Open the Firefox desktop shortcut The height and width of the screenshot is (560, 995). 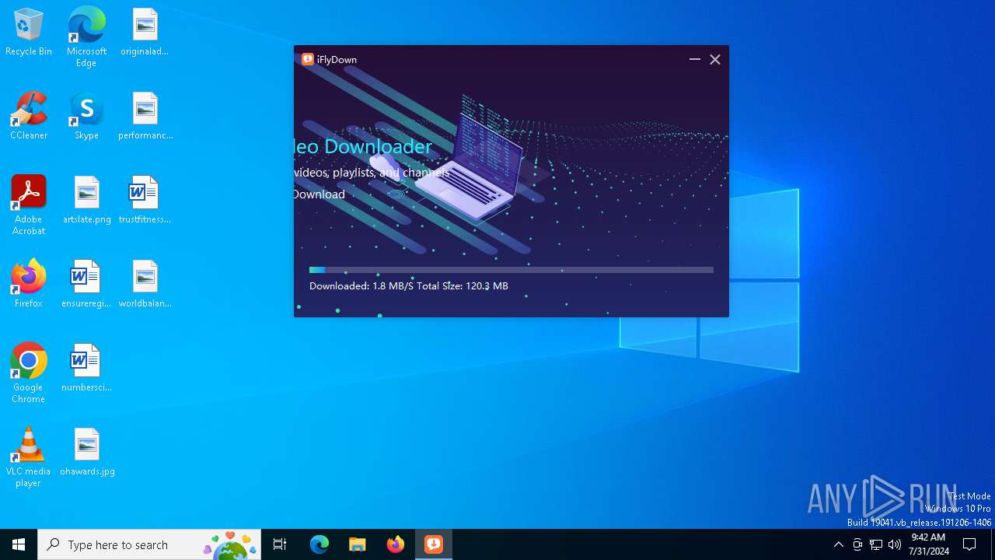(x=29, y=285)
